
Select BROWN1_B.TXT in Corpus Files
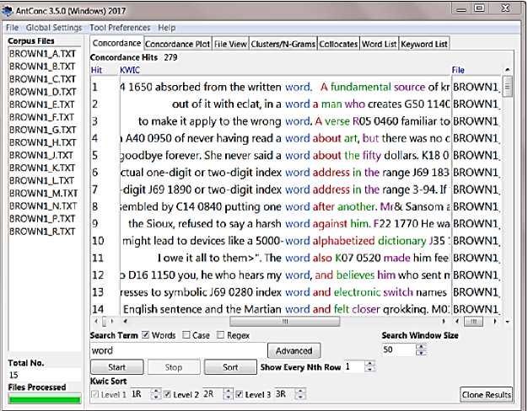pyautogui.click(x=42, y=67)
